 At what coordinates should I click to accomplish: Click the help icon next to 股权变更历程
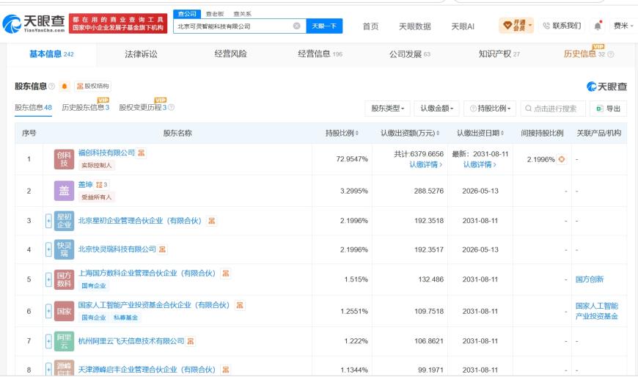172,108
